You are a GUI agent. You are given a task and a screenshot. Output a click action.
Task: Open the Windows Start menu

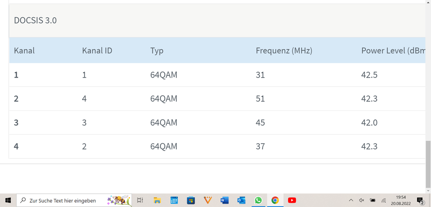[8, 201]
